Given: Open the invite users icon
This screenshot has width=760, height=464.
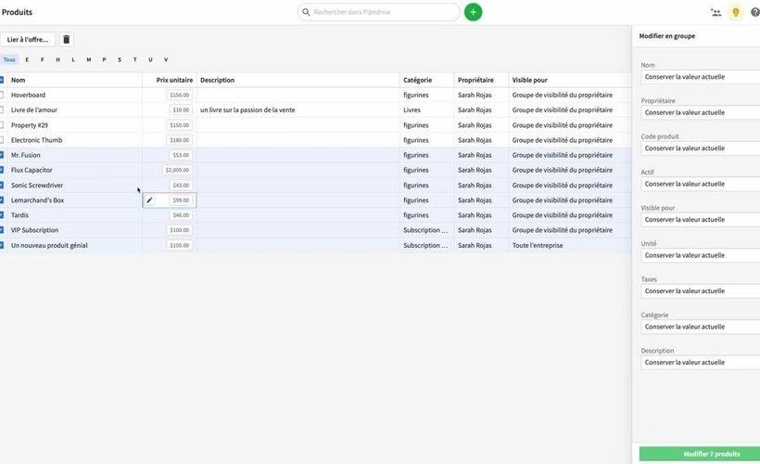Looking at the screenshot, I should click(716, 12).
